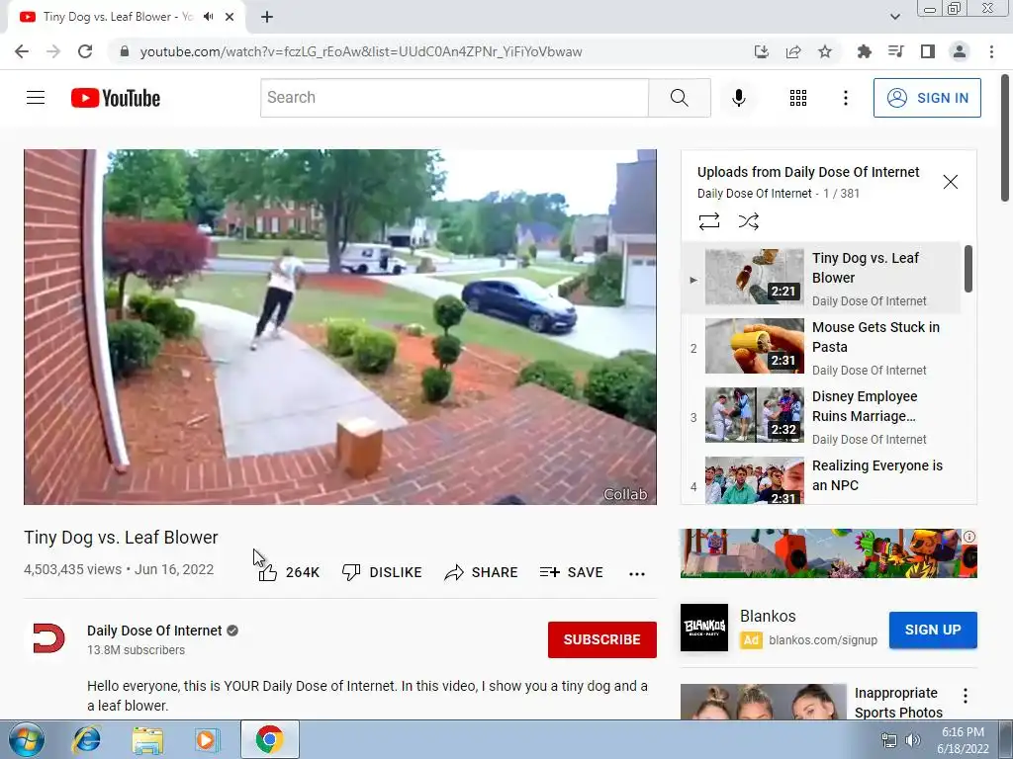Viewport: 1013px width, 759px height.
Task: Click the install app icon in address bar
Action: [762, 51]
